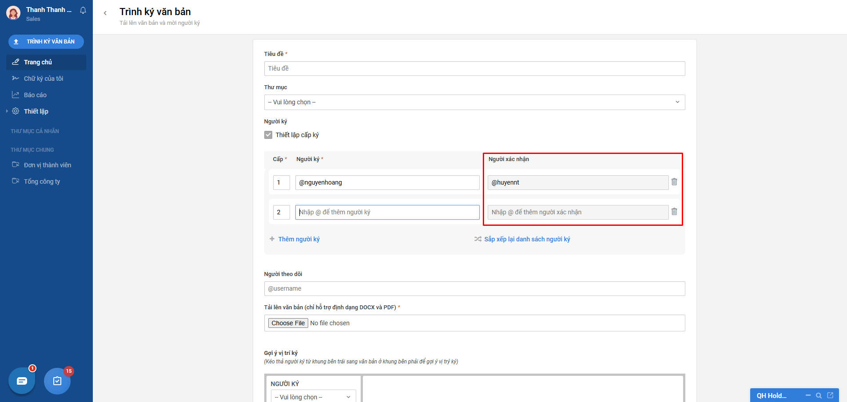This screenshot has height=402, width=847.
Task: Click the Tổng công ty folder icon
Action: pyautogui.click(x=16, y=181)
